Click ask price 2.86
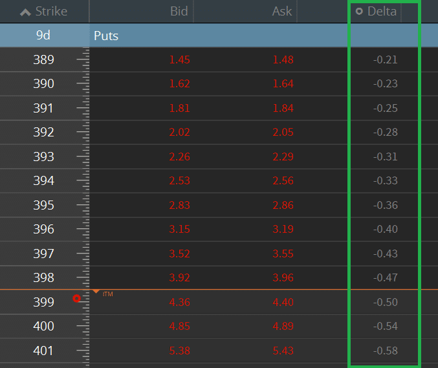The height and width of the screenshot is (368, 438). click(x=283, y=205)
